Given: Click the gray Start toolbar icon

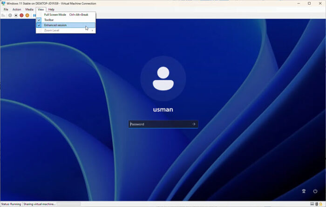Looking at the screenshot, I should point(10,15).
